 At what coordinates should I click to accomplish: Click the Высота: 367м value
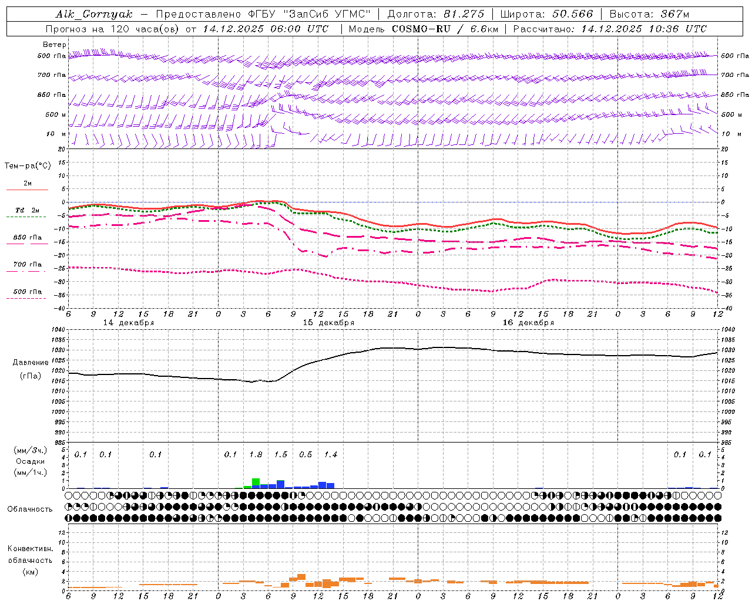(649, 14)
